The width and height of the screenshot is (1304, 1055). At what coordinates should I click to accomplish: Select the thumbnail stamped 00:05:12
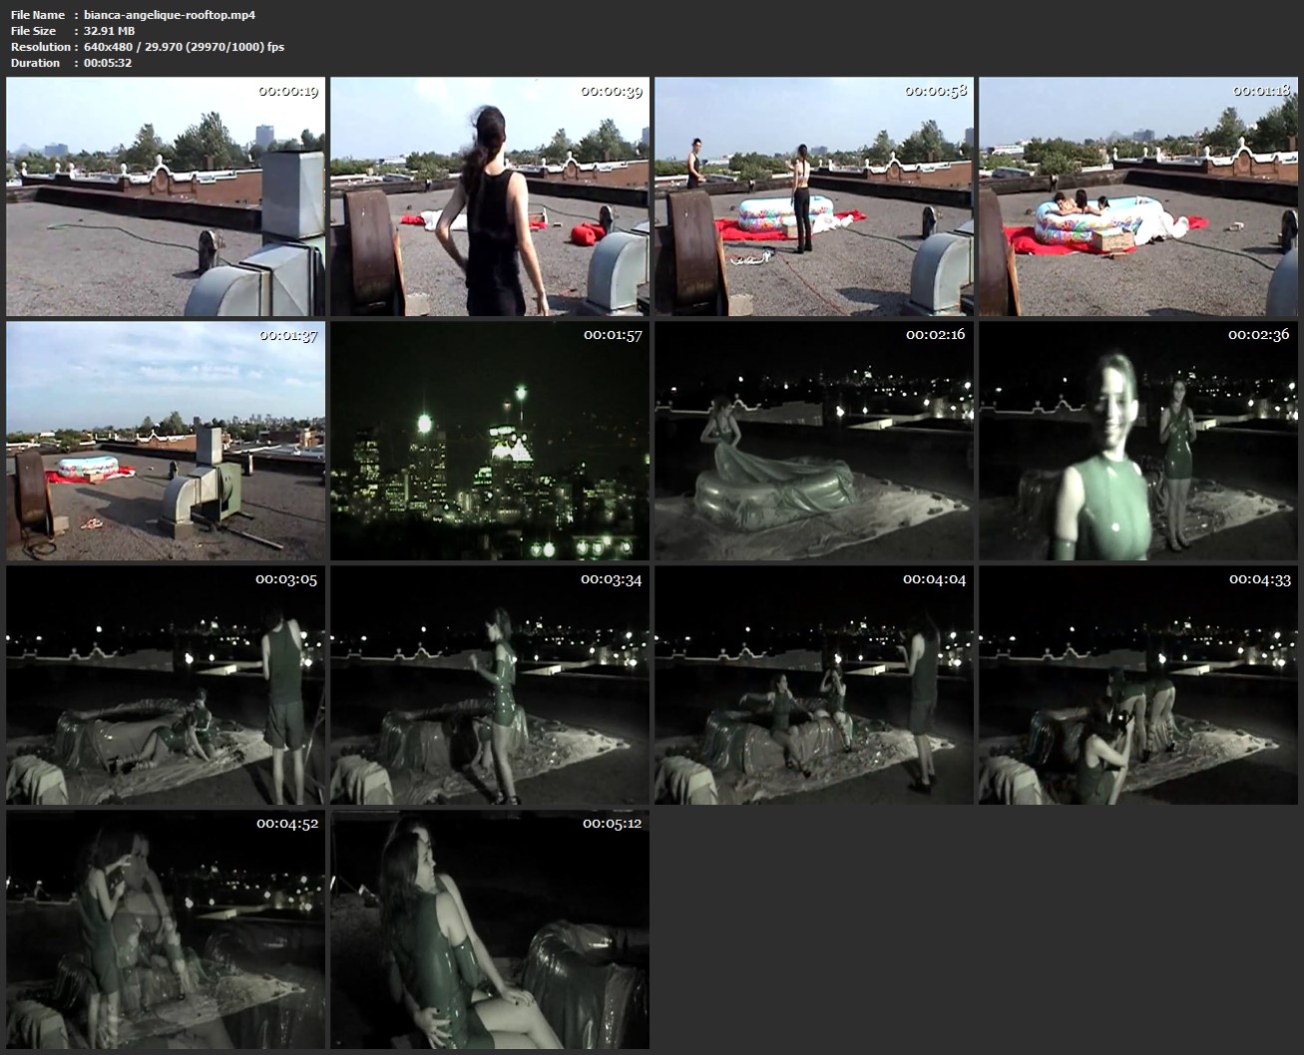tap(490, 929)
